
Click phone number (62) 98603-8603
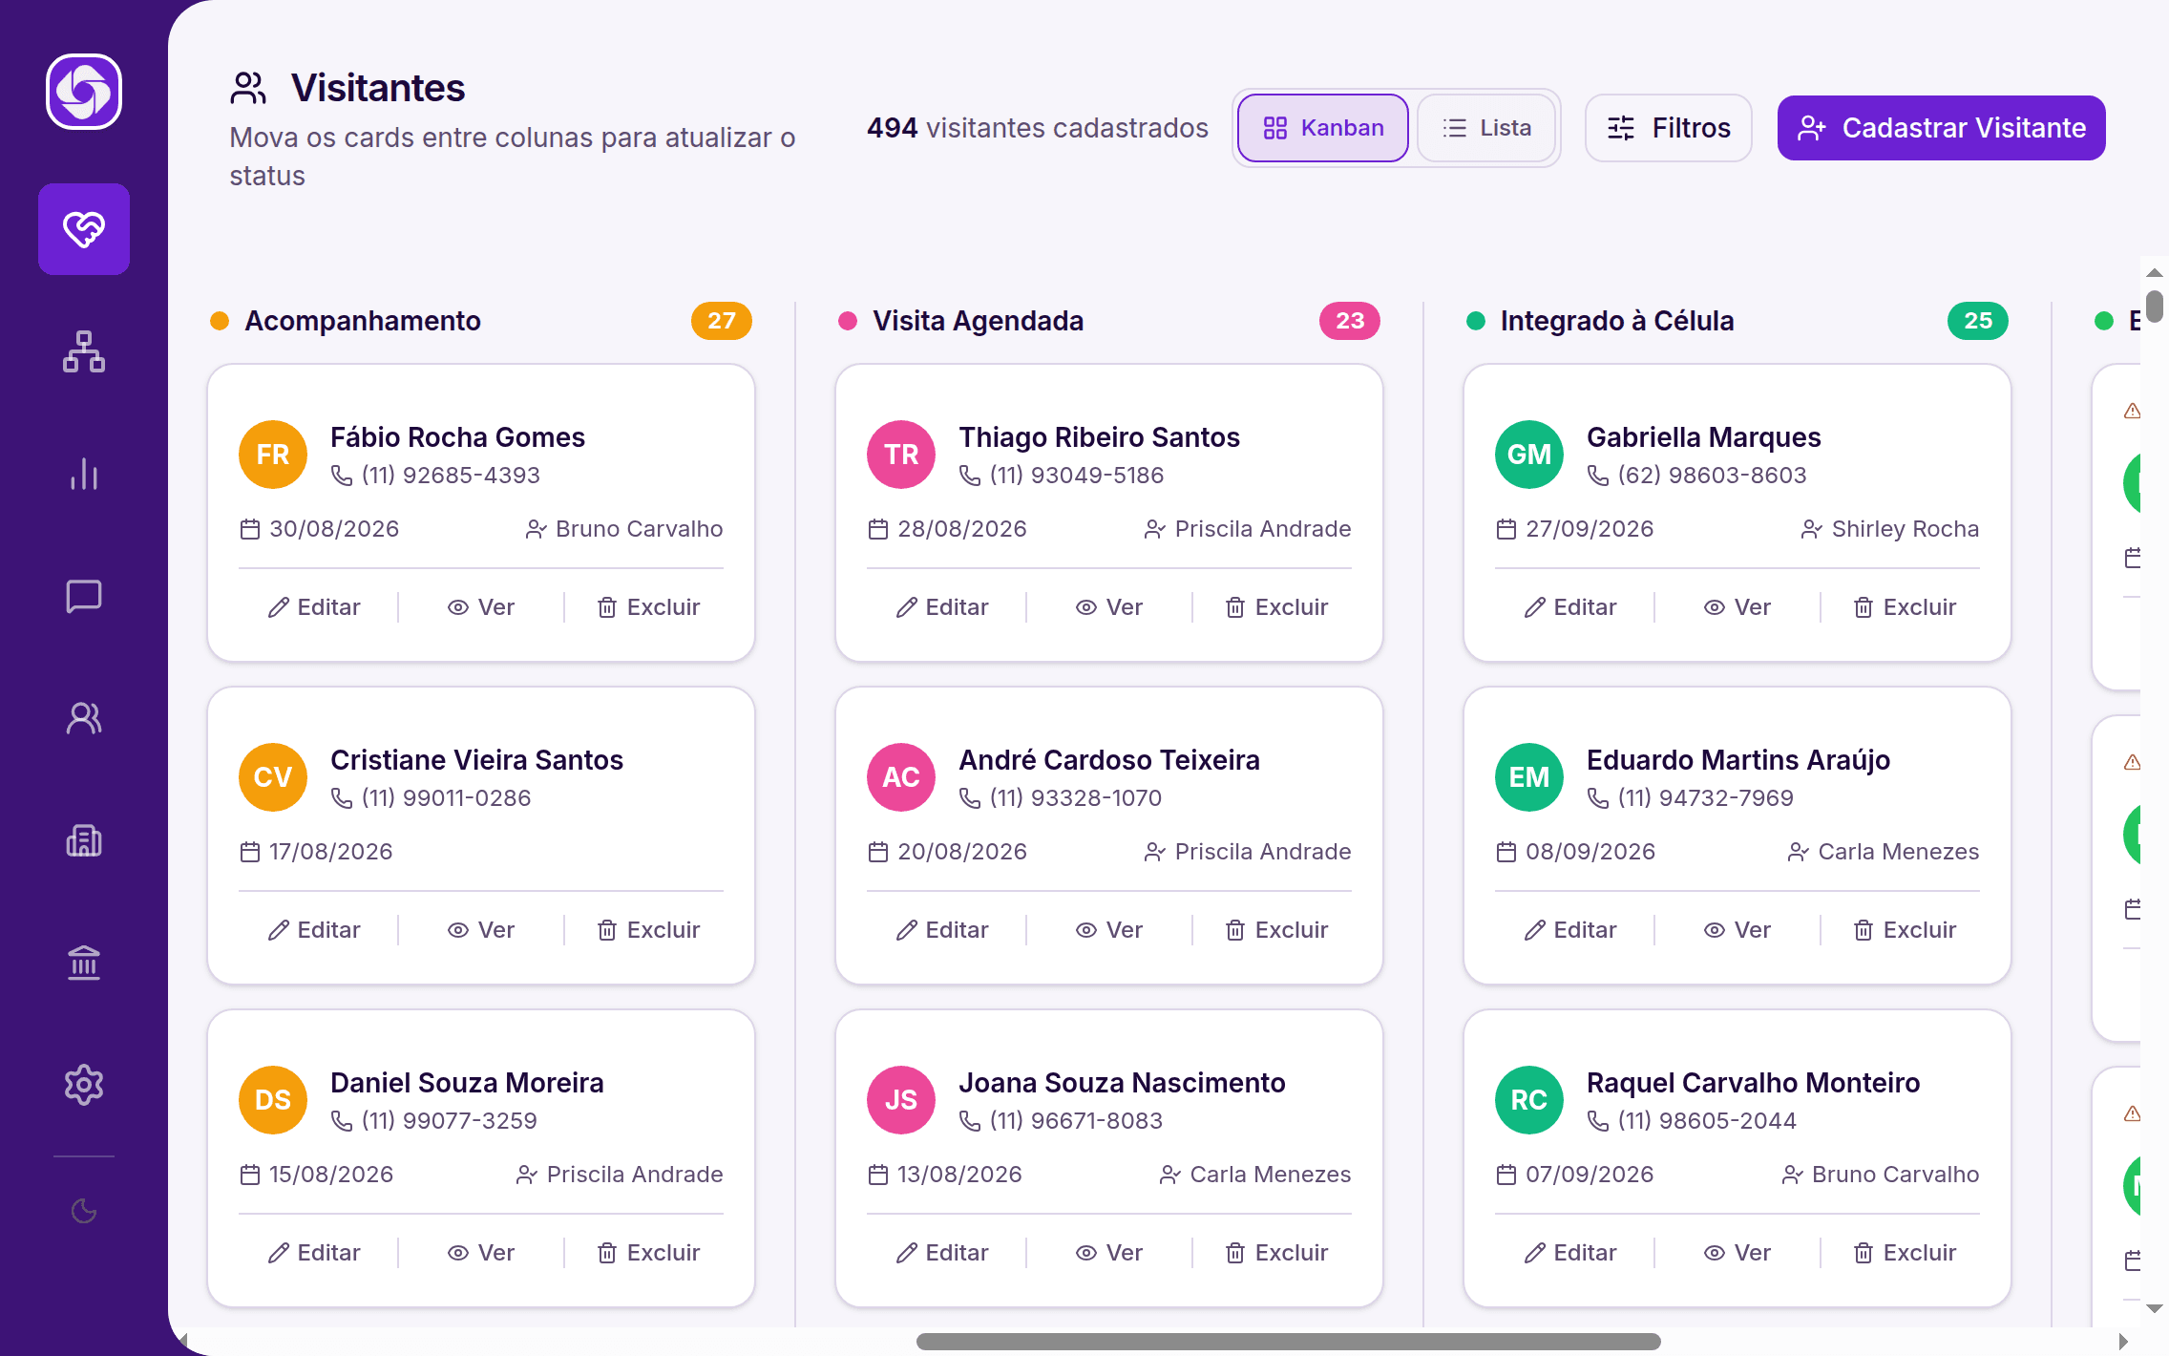pyautogui.click(x=1712, y=476)
